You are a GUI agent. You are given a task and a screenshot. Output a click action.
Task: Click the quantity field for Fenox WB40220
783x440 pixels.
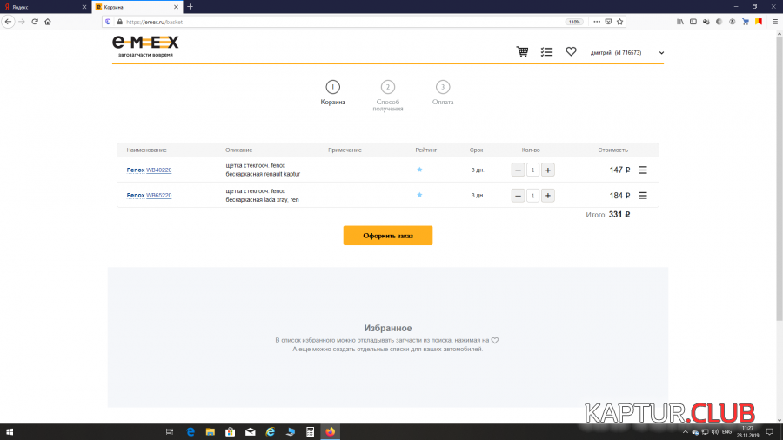[x=532, y=170]
